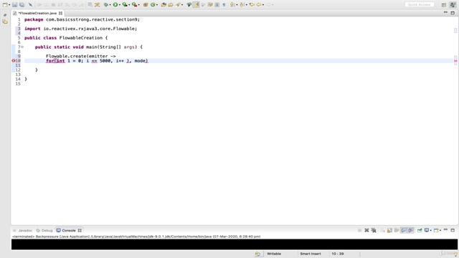Viewport: 459px width, 258px height.
Task: Open the dropdown next to the Debug icon
Action: [110, 5]
